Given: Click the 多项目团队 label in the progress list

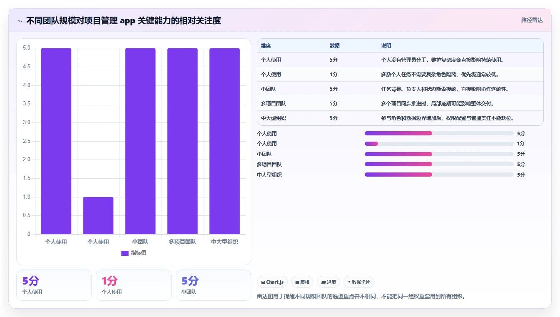Looking at the screenshot, I should tap(269, 165).
